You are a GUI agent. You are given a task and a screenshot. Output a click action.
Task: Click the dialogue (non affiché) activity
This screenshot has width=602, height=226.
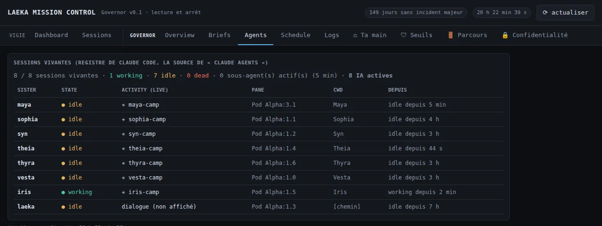[159, 207]
